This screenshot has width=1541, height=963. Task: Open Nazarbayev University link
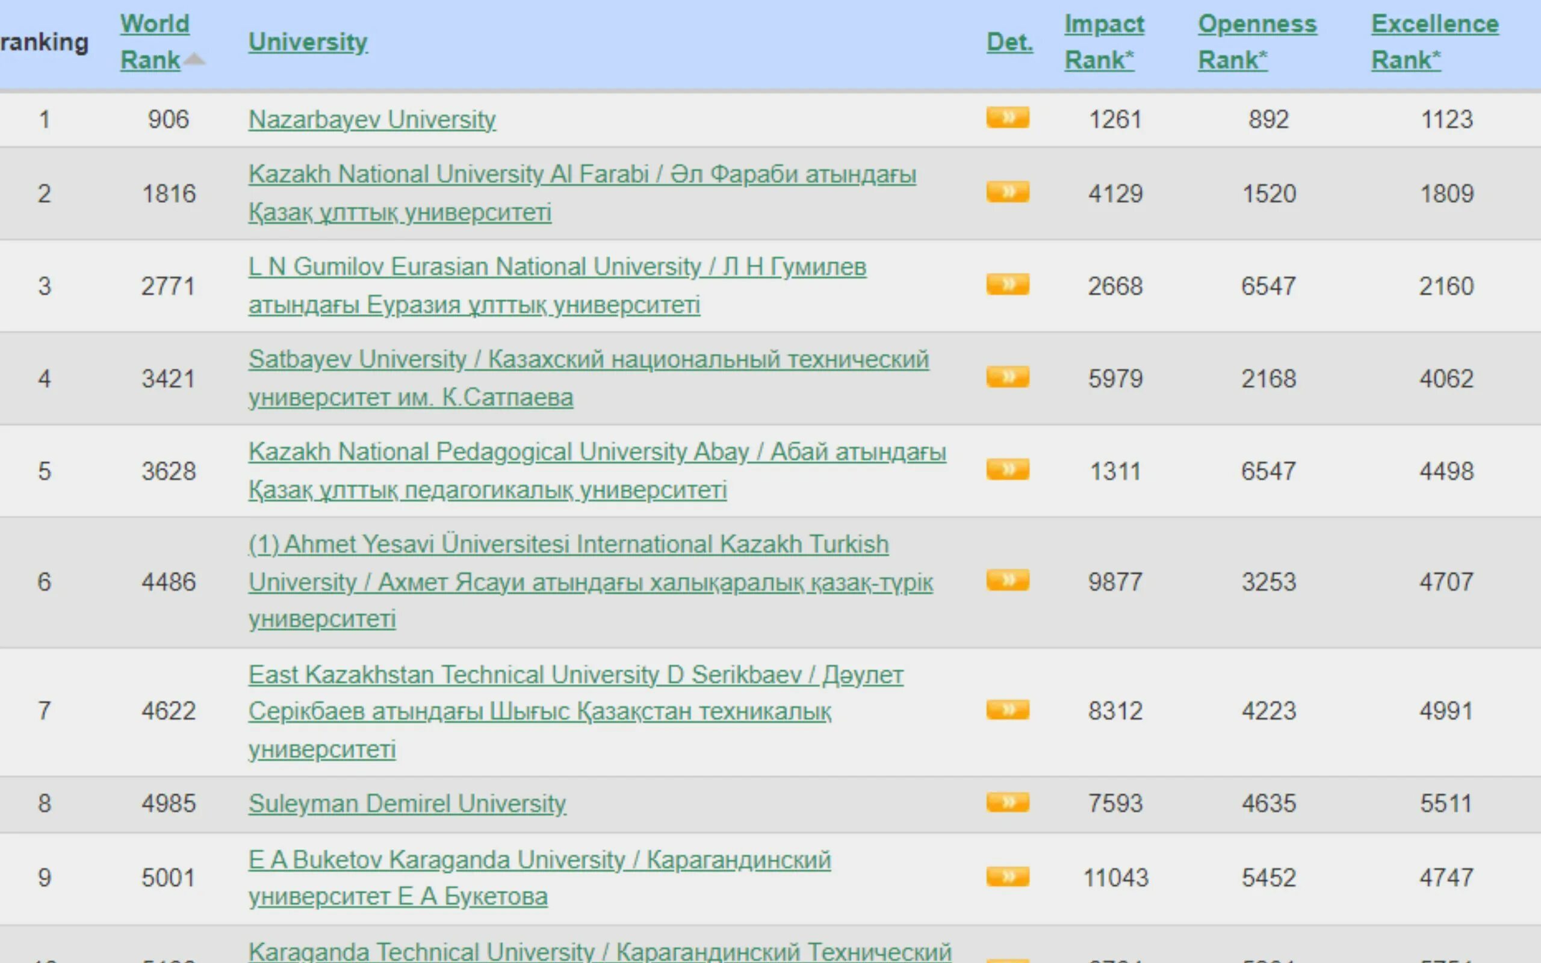(x=372, y=120)
